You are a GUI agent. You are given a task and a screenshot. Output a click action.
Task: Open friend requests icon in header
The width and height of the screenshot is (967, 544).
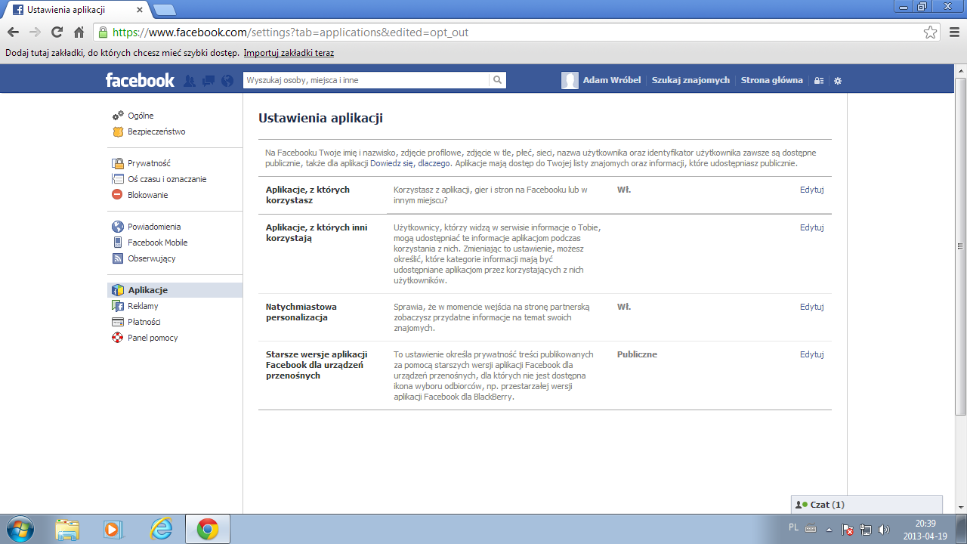pos(190,80)
